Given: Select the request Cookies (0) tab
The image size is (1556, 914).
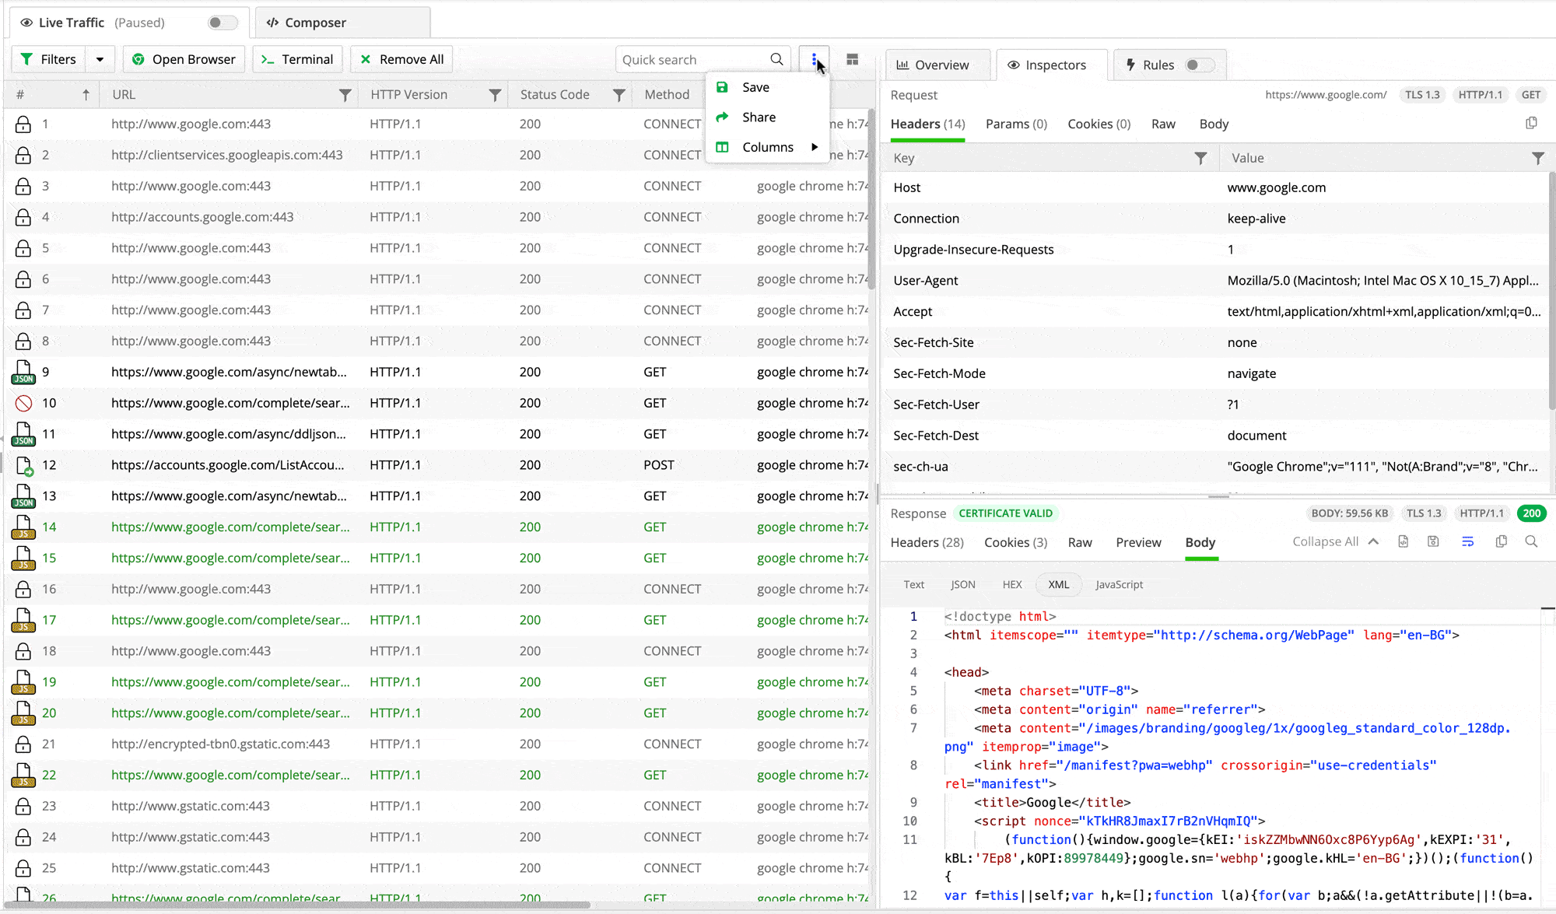Looking at the screenshot, I should tap(1099, 124).
